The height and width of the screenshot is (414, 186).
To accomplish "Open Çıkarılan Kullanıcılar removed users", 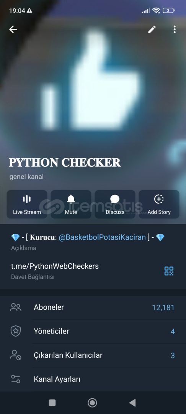I will (x=93, y=355).
